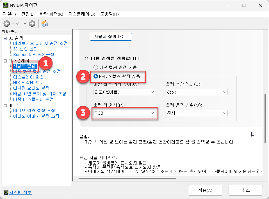The height and width of the screenshot is (199, 269).
Task: Select 디지털 오디오 설정 in the tree
Action: pyautogui.click(x=31, y=88)
